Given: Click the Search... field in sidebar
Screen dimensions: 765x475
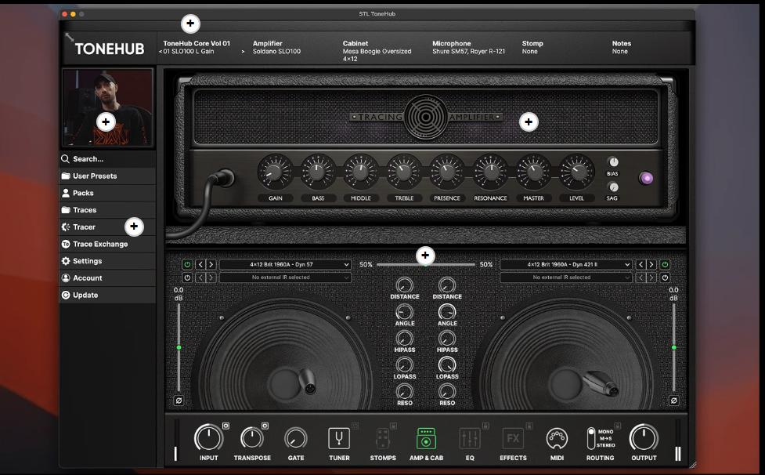Looking at the screenshot, I should coord(107,158).
